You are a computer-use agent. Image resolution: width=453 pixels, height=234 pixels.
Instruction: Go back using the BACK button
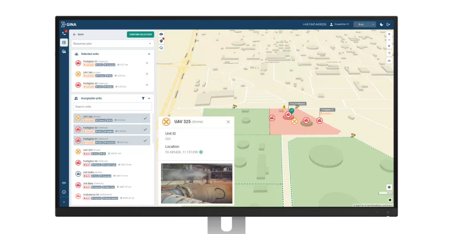pos(78,34)
